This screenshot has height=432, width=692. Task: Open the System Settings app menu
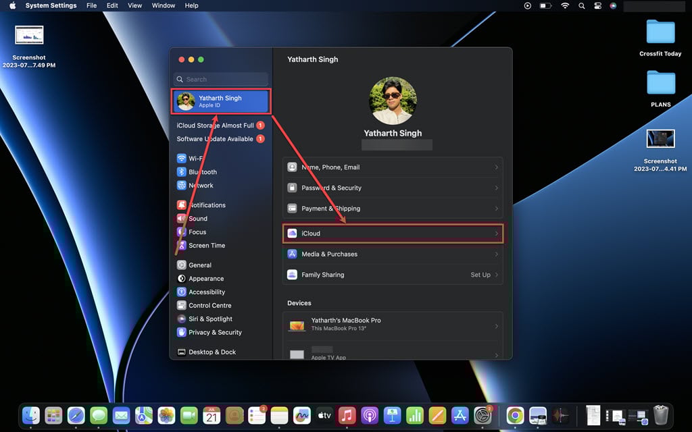click(x=51, y=5)
